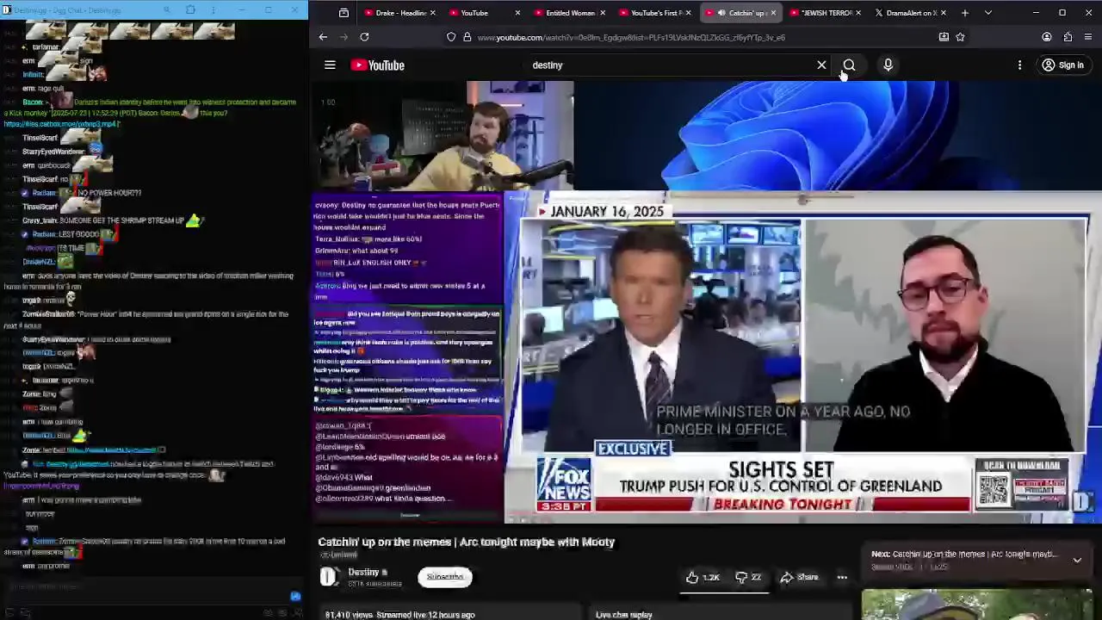Click the Subscribe button
This screenshot has height=620, width=1102.
click(444, 577)
